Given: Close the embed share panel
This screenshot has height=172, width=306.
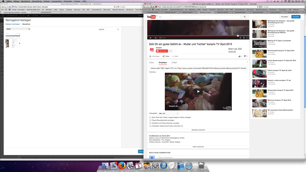Looking at the screenshot, I should (x=247, y=62).
